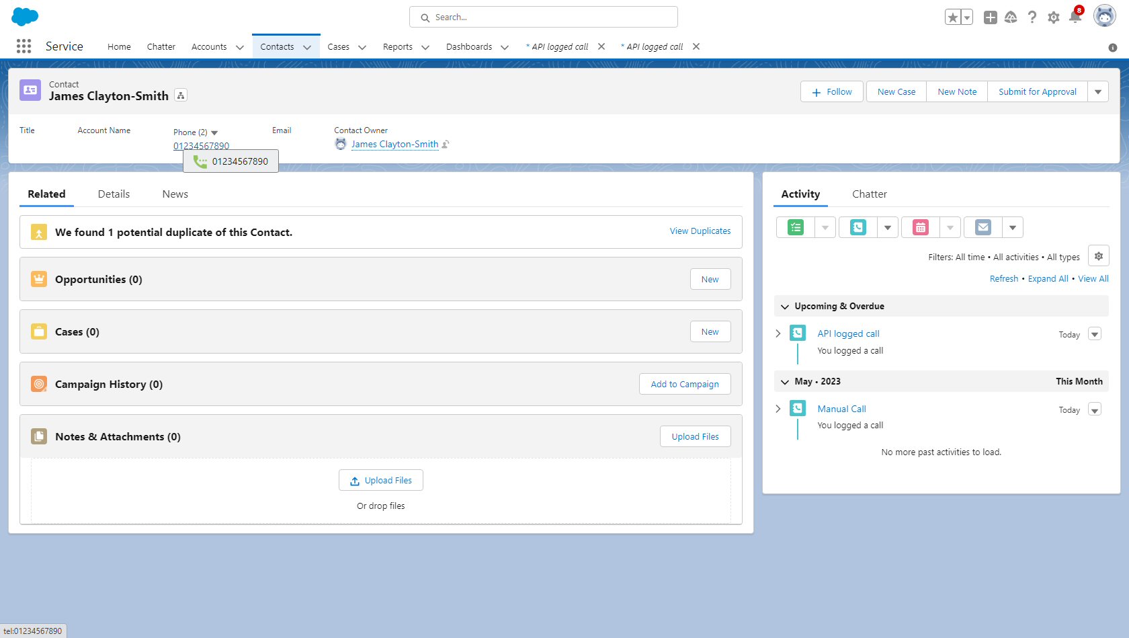Select the Related tab
The width and height of the screenshot is (1129, 638).
pyautogui.click(x=46, y=194)
